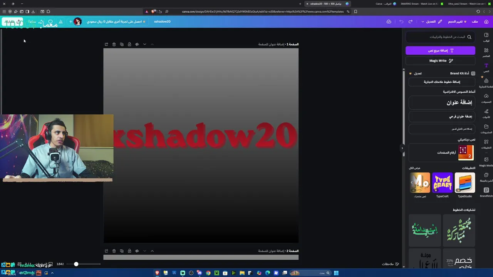Open the analytics bar chart icon
The width and height of the screenshot is (493, 277).
coord(60,22)
